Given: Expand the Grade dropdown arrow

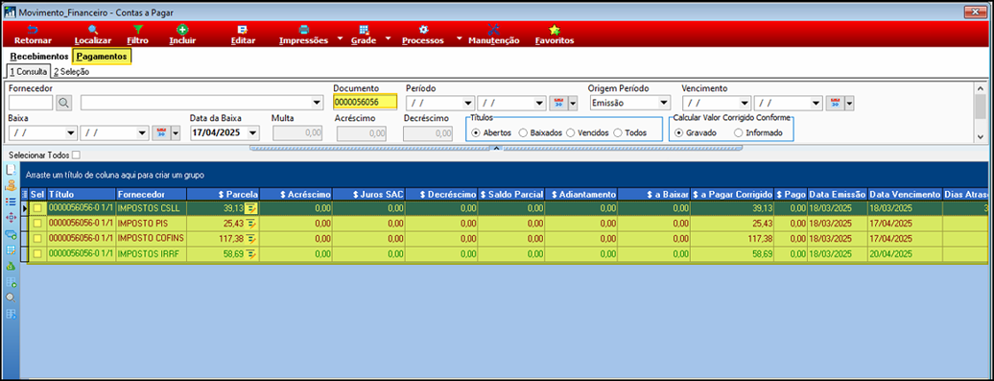Looking at the screenshot, I should [388, 38].
